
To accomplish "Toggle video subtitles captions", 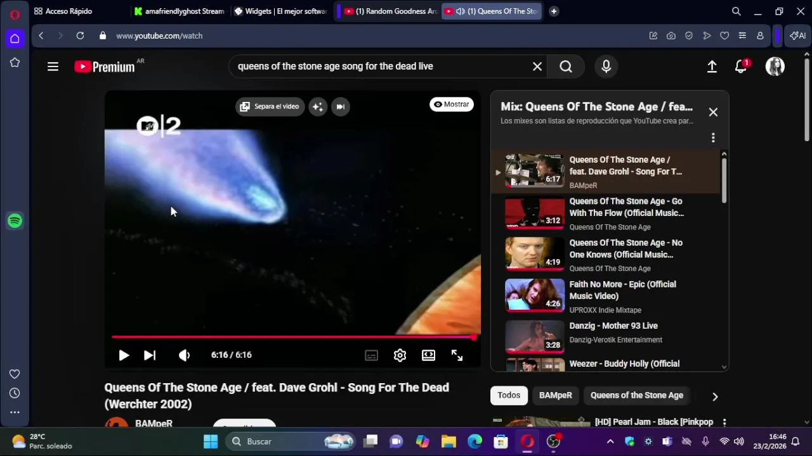I will (x=372, y=355).
